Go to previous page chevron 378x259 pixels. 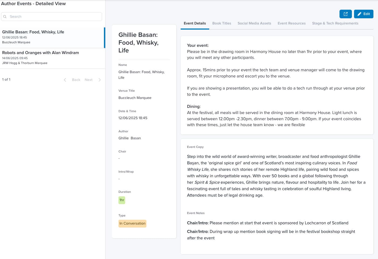click(65, 80)
